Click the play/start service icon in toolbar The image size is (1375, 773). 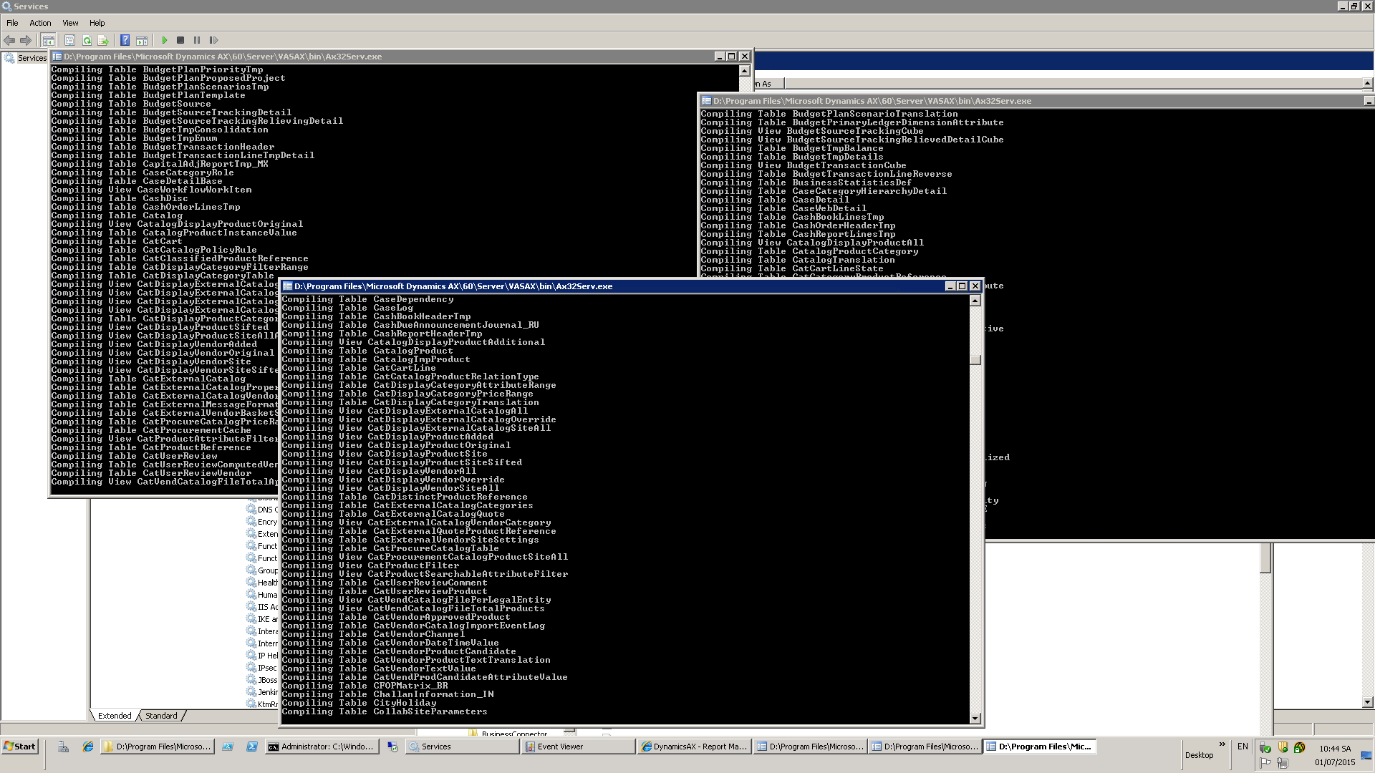tap(165, 39)
